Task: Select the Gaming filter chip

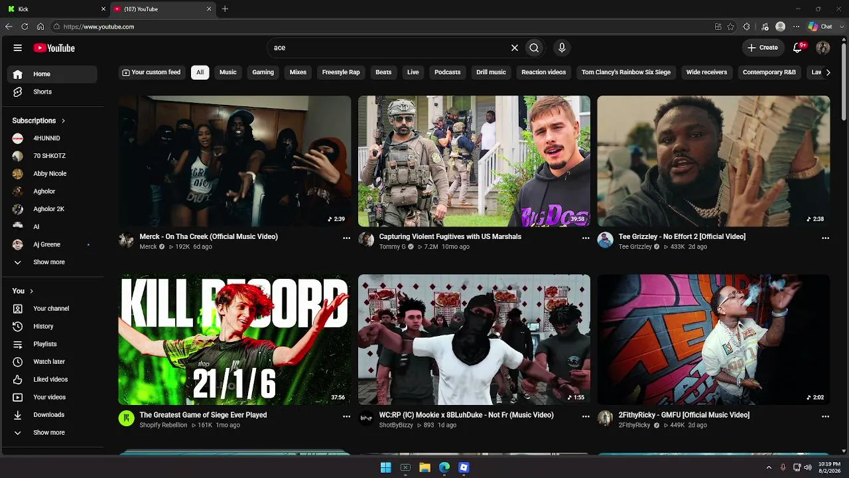Action: 263,72
